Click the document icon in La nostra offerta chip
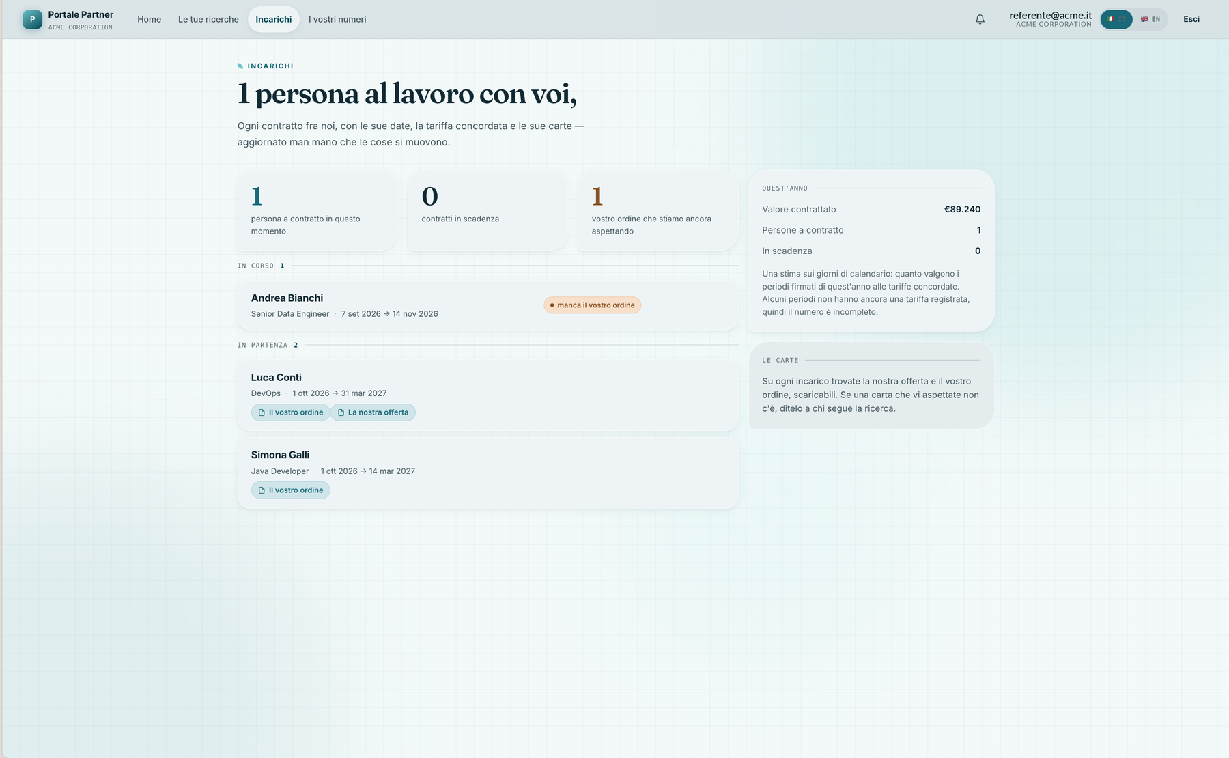Viewport: 1229px width, 758px height. click(341, 412)
